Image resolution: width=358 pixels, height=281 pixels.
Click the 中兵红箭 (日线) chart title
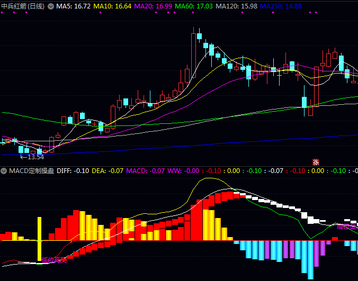[23, 6]
